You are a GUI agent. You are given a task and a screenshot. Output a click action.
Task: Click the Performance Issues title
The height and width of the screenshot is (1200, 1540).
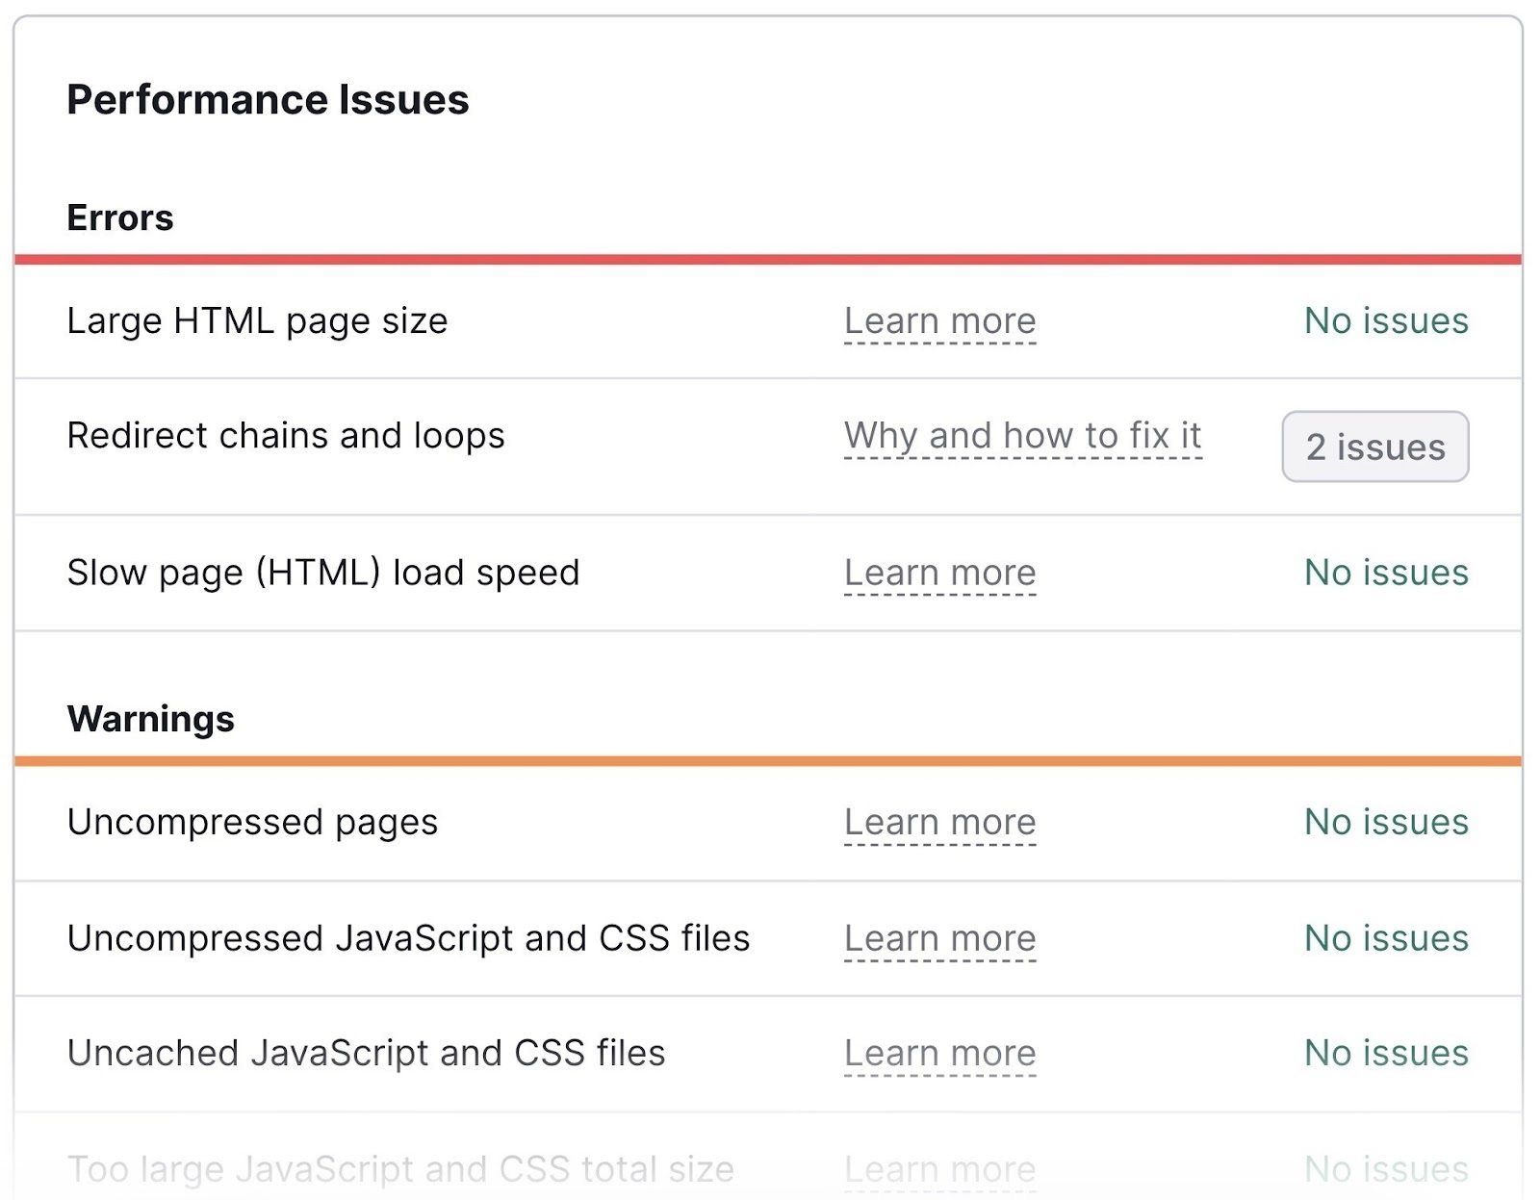pos(268,98)
